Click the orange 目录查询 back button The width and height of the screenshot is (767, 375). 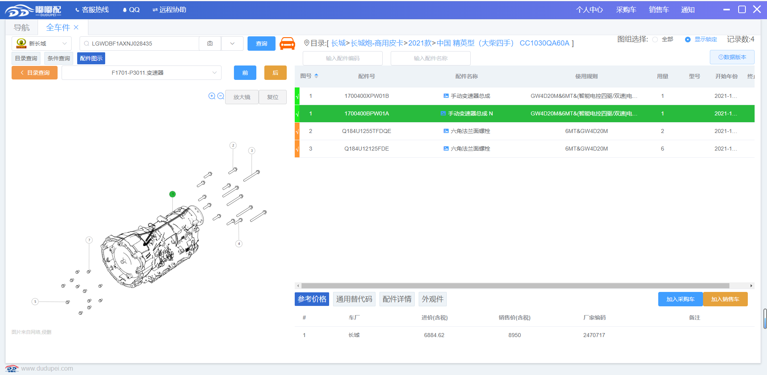click(34, 73)
